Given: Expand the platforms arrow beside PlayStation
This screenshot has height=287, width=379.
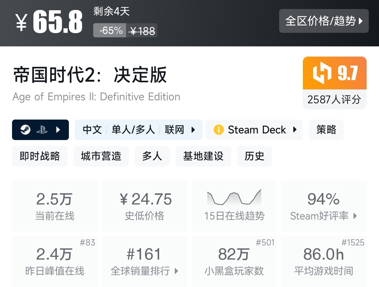Looking at the screenshot, I should click(58, 130).
